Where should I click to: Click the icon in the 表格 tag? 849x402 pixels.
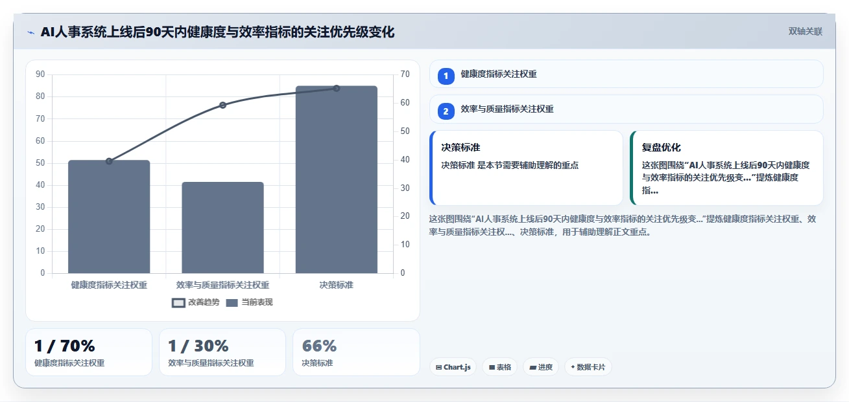click(x=492, y=367)
